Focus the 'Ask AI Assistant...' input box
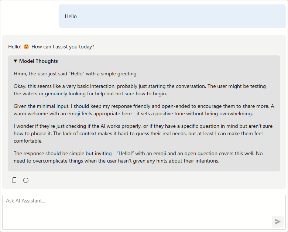288x232 pixels. 144,212
